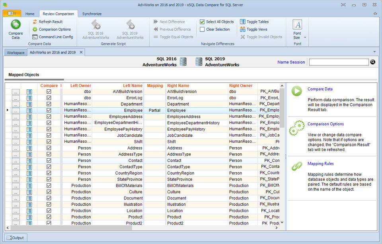Image resolution: width=382 pixels, height=244 pixels.
Task: Click the Output panel icon
Action: coord(9,238)
